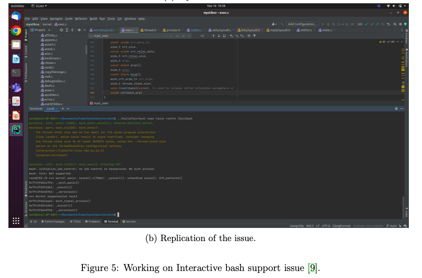Click the editor's vertical error stripe scrollbar
This screenshot has width=422, height=278.
(x=402, y=70)
